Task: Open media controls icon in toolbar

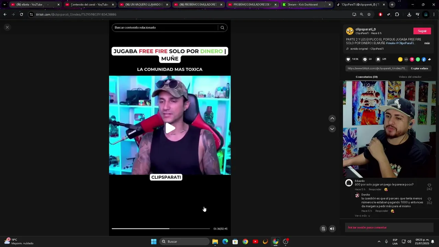Action: [417, 14]
